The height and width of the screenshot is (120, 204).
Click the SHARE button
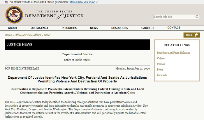191,35
